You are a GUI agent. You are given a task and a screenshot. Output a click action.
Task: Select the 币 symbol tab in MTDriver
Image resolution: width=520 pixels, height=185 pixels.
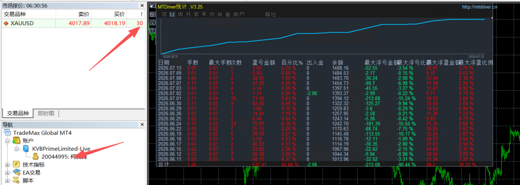[x=211, y=14]
